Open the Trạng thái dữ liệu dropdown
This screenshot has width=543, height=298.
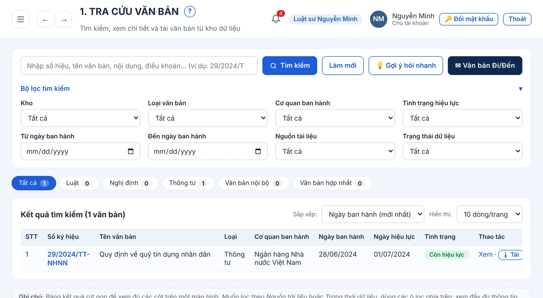(462, 151)
